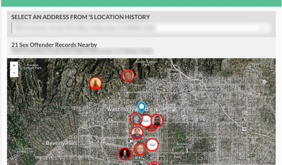
Task: Click the dropdown arrow in the address selector
Action: coord(265,28)
